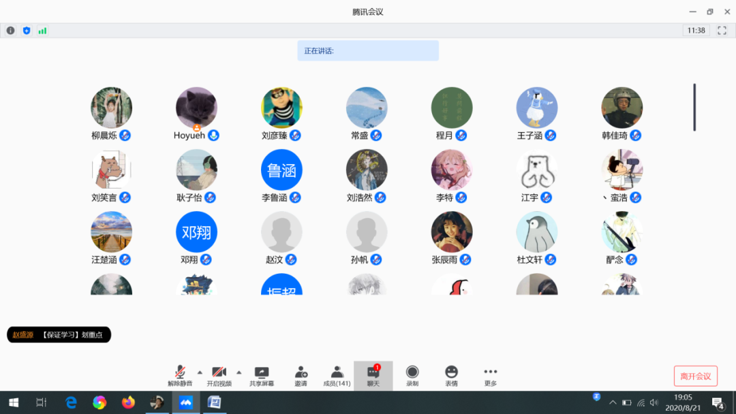736x414 pixels.
Task: Click the participant list scrollbar
Action: pos(694,107)
